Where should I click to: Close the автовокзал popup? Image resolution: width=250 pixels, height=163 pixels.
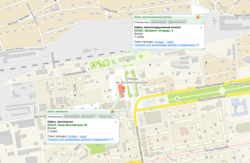pyautogui.click(x=116, y=112)
